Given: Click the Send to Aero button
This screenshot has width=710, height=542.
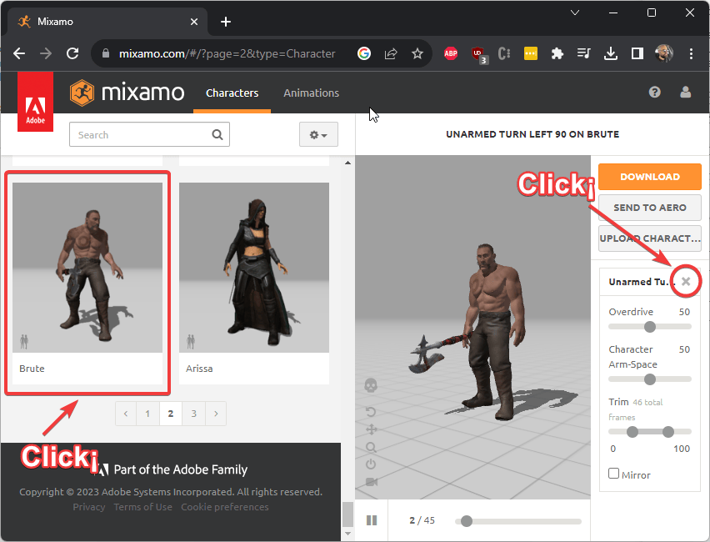Looking at the screenshot, I should pyautogui.click(x=650, y=208).
